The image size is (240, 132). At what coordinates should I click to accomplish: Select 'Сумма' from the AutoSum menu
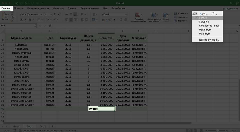tap(203, 18)
